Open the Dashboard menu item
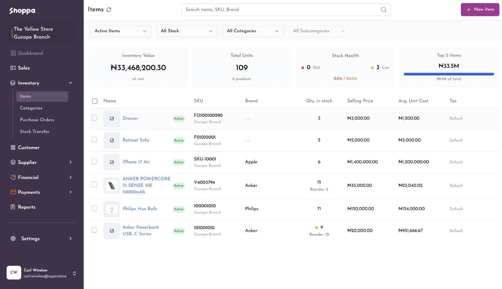 coord(30,53)
